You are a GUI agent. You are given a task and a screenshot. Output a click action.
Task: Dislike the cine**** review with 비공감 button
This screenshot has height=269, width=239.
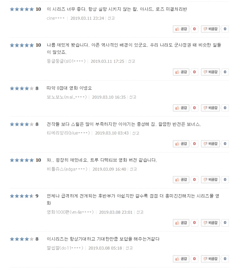(210, 29)
